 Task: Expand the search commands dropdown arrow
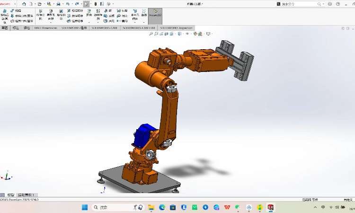coord(317,4)
